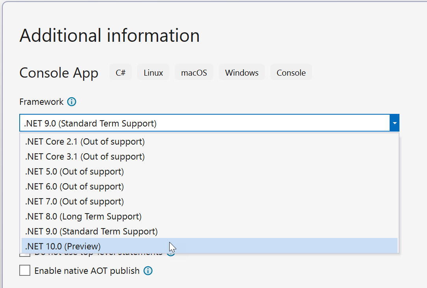The width and height of the screenshot is (427, 288).
Task: Choose .NET 6.0 (Out of support)
Action: [209, 186]
